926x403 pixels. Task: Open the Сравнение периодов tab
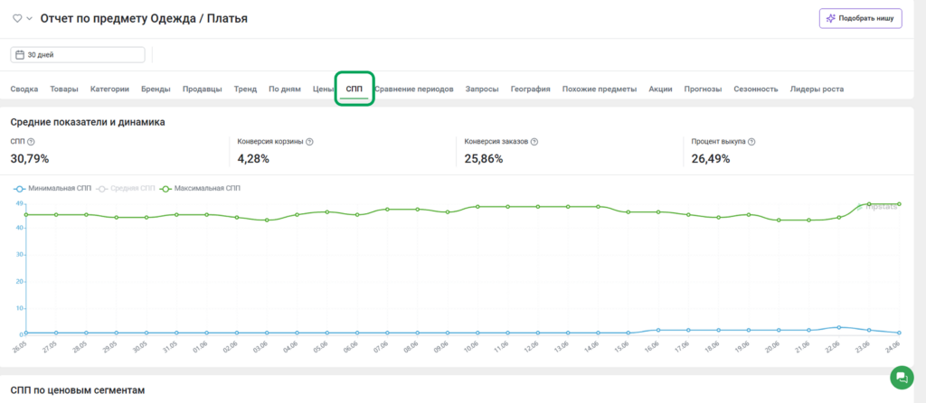pos(414,89)
